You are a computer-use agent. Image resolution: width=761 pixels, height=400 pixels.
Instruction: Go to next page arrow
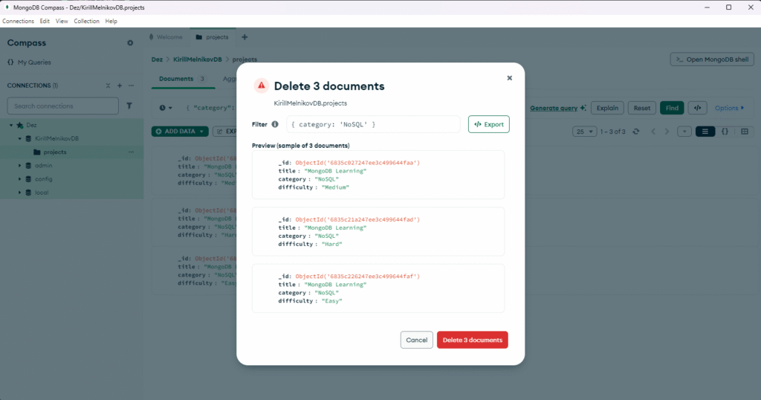click(667, 132)
